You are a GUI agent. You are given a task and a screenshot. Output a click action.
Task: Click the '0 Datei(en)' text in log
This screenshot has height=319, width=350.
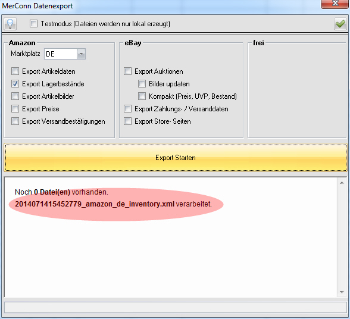coord(52,192)
